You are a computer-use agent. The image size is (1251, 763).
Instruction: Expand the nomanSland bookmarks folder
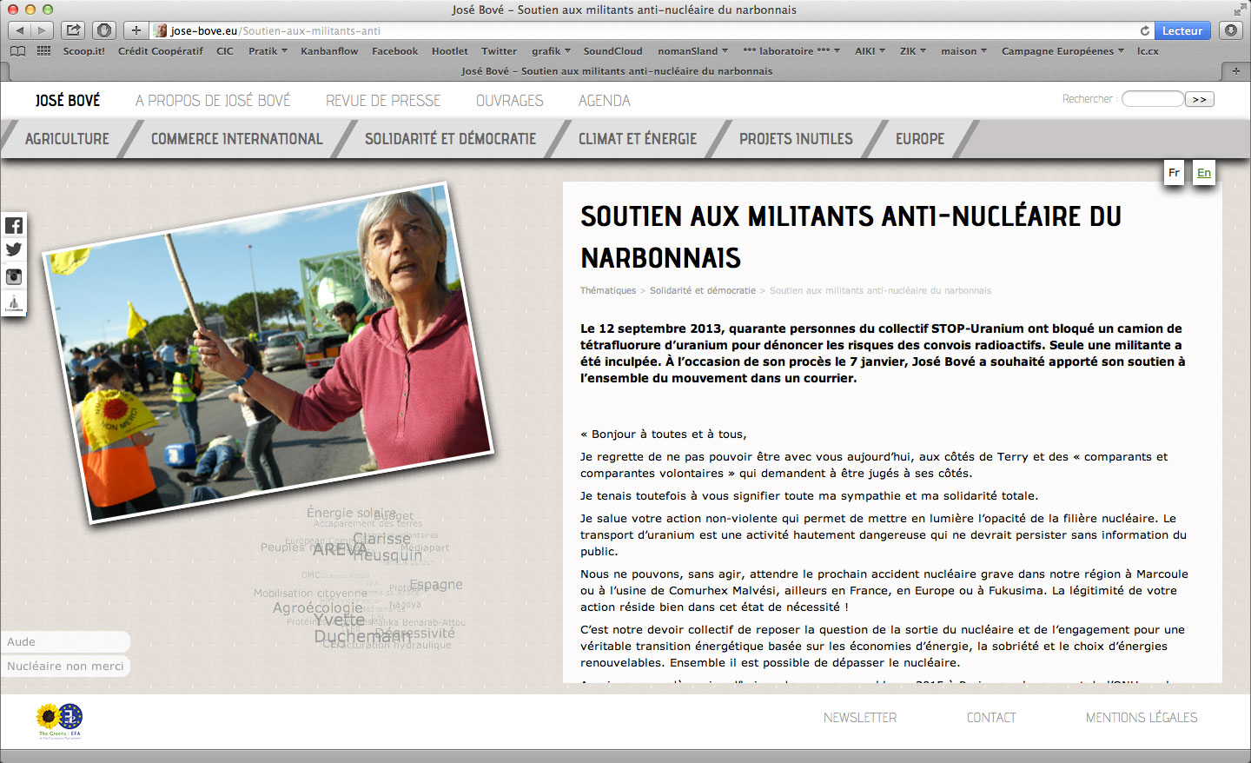692,51
